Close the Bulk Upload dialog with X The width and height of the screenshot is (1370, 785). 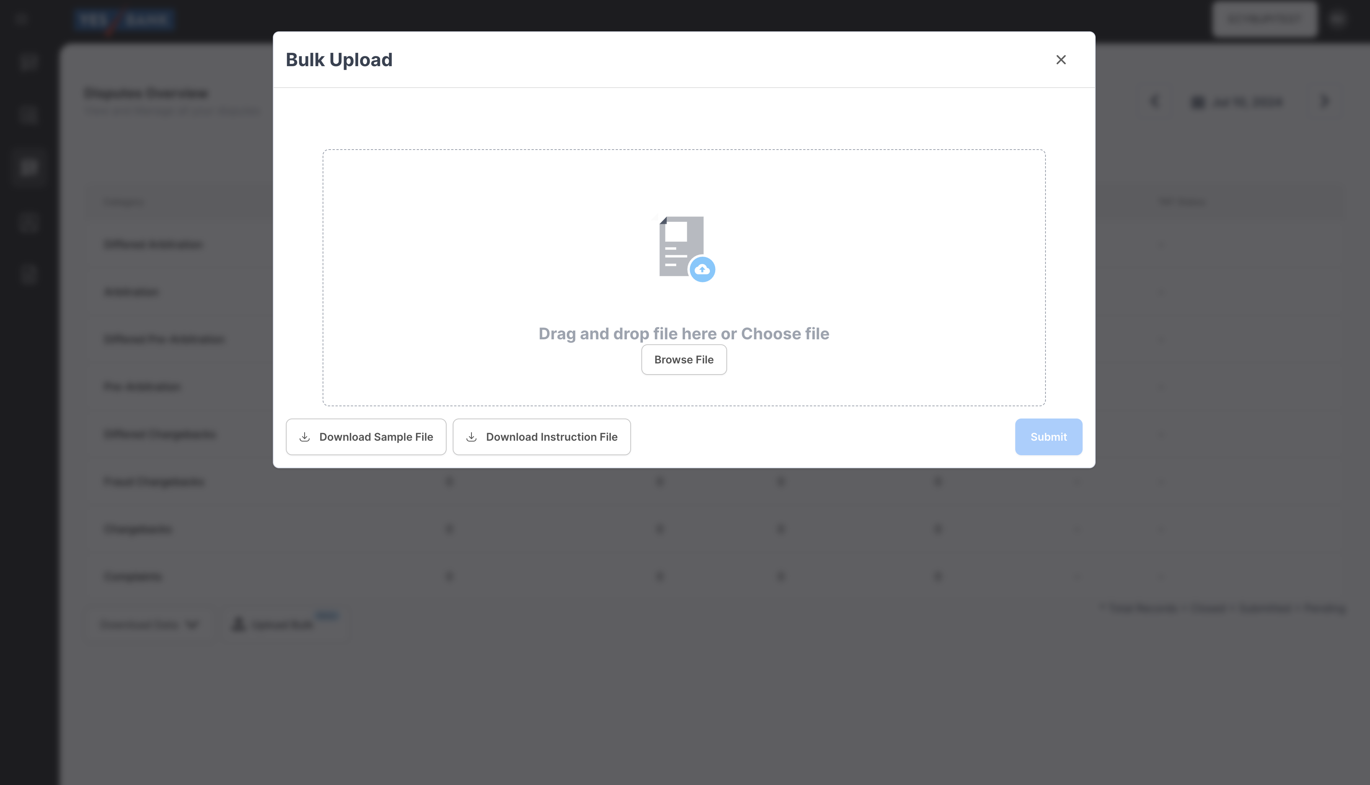(1060, 60)
